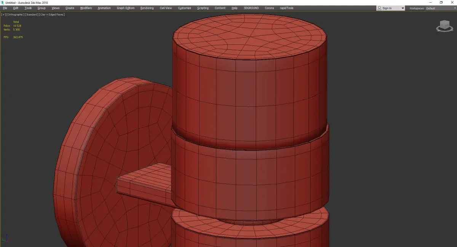The image size is (457, 247).
Task: Click the Verts count statistic text
Action: (x=11, y=30)
